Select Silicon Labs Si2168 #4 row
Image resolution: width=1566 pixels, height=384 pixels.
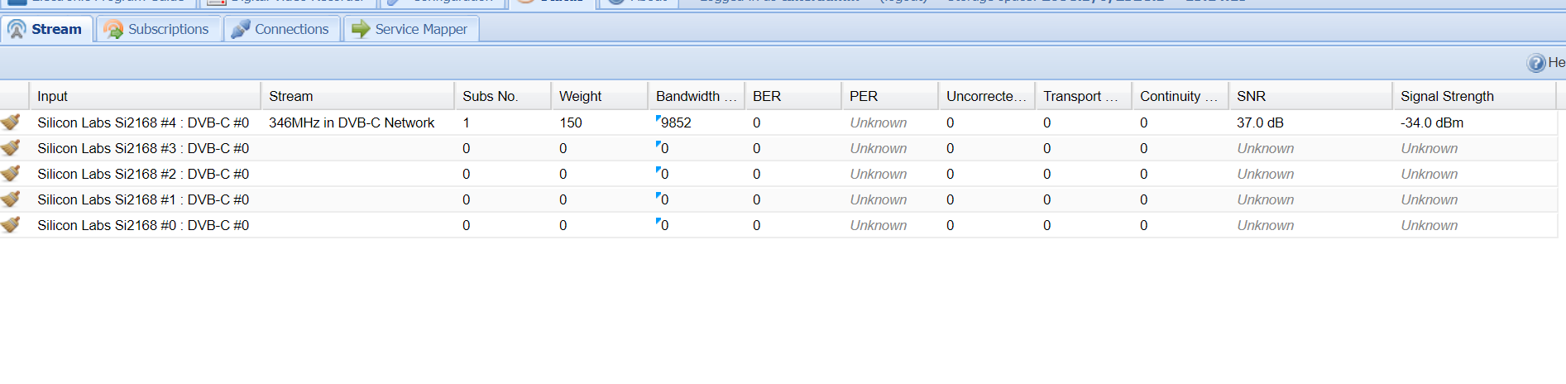point(778,122)
